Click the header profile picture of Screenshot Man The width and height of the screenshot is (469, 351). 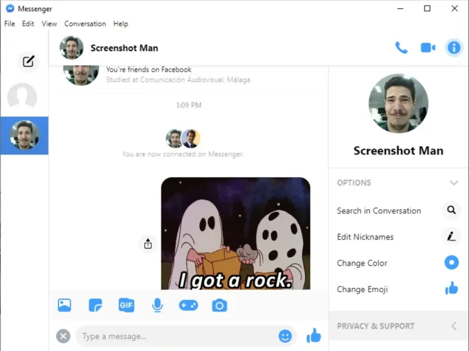(x=72, y=48)
